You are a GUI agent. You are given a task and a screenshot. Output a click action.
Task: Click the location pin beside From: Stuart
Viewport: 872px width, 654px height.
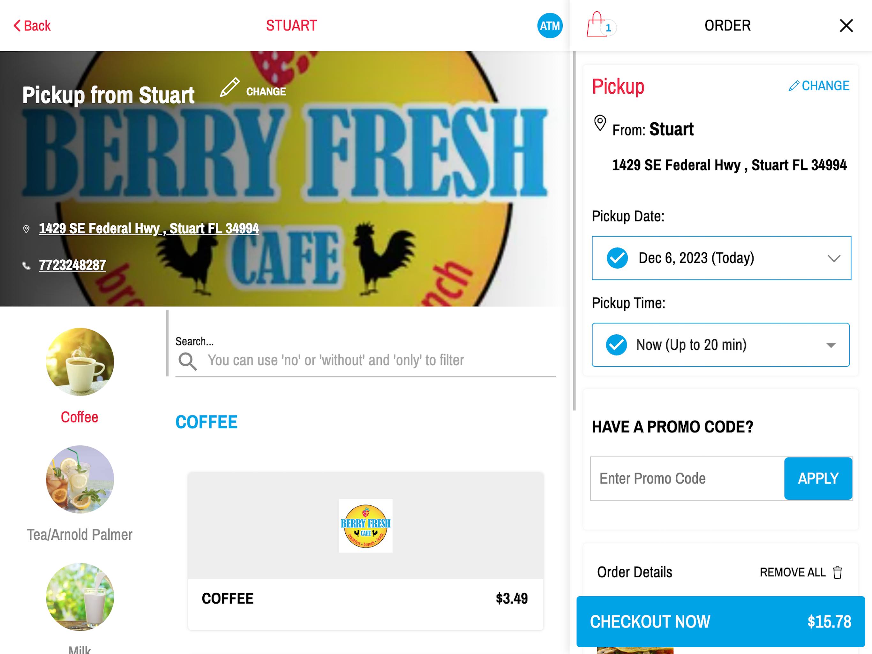point(600,123)
